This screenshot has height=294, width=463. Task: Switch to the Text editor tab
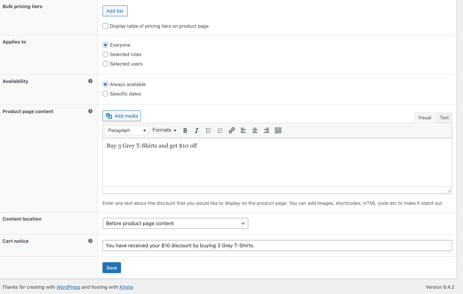[x=444, y=117]
